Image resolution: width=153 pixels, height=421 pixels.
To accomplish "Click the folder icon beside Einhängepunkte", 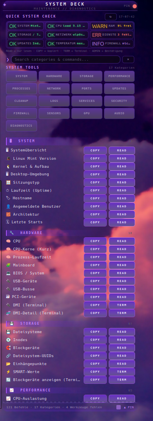I will click(x=8, y=364).
